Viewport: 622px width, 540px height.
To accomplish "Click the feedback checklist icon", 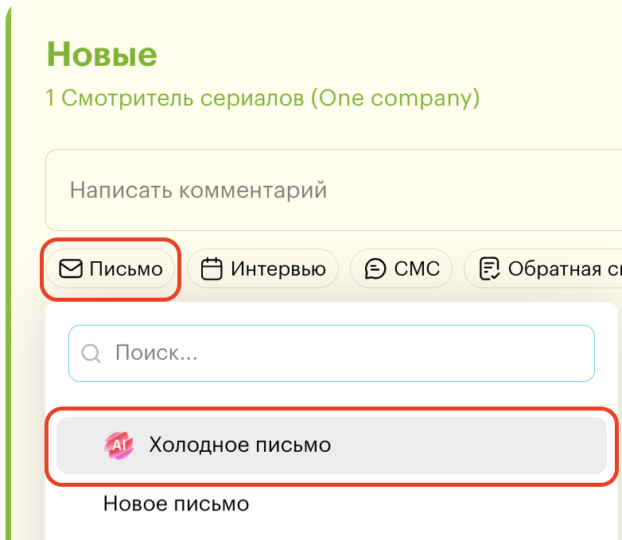I will click(x=490, y=269).
